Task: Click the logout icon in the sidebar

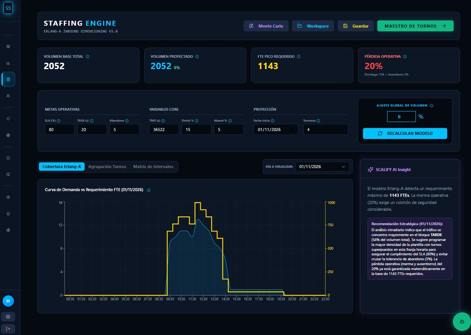Action: [8, 329]
